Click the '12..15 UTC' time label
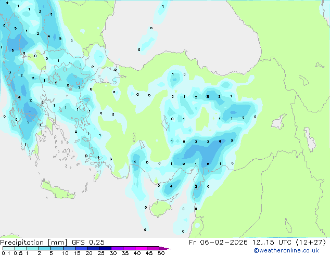The width and height of the screenshot is (330, 255). [272, 243]
